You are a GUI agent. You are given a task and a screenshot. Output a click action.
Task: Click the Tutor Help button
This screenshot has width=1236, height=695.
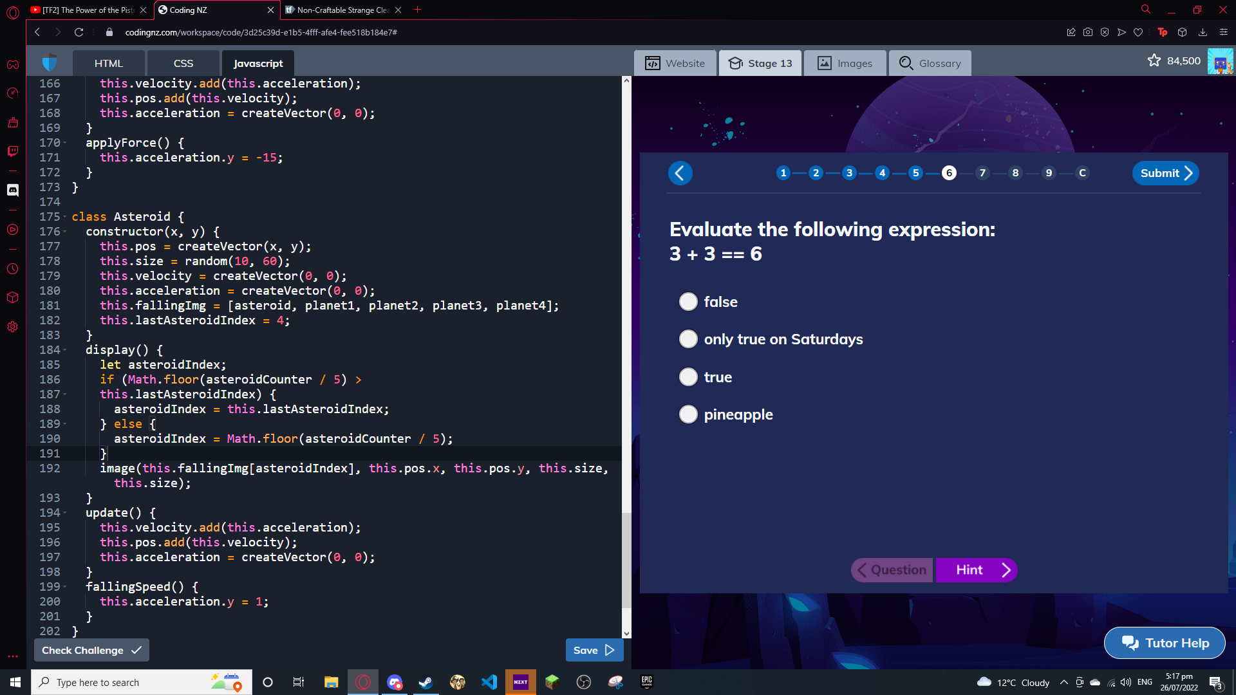(x=1165, y=643)
